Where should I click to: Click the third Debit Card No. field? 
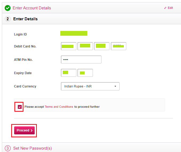click(x=102, y=46)
